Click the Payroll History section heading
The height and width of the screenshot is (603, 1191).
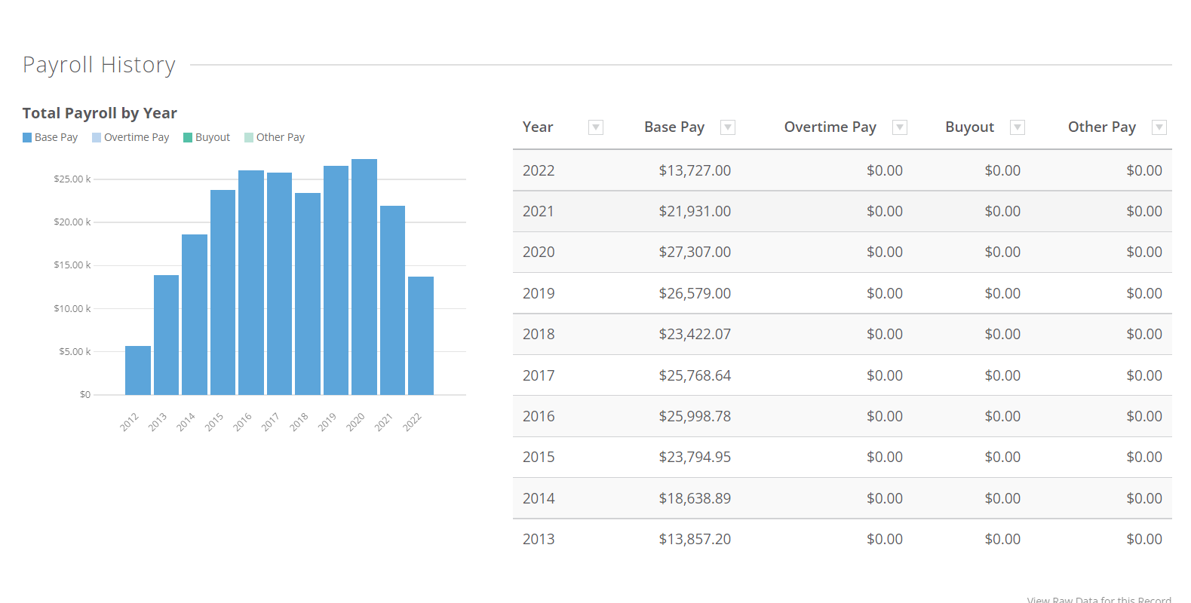99,65
